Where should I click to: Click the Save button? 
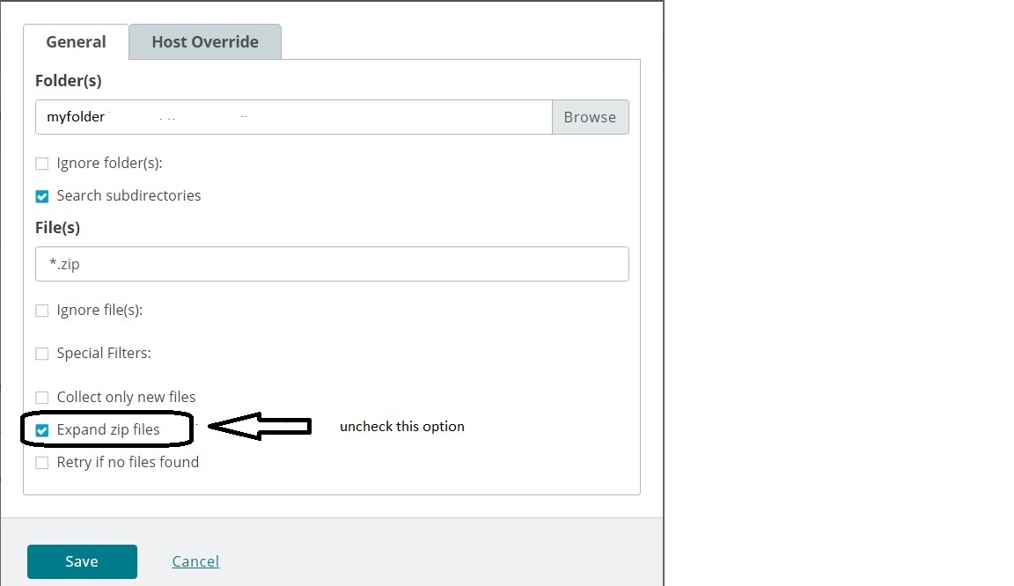point(82,560)
